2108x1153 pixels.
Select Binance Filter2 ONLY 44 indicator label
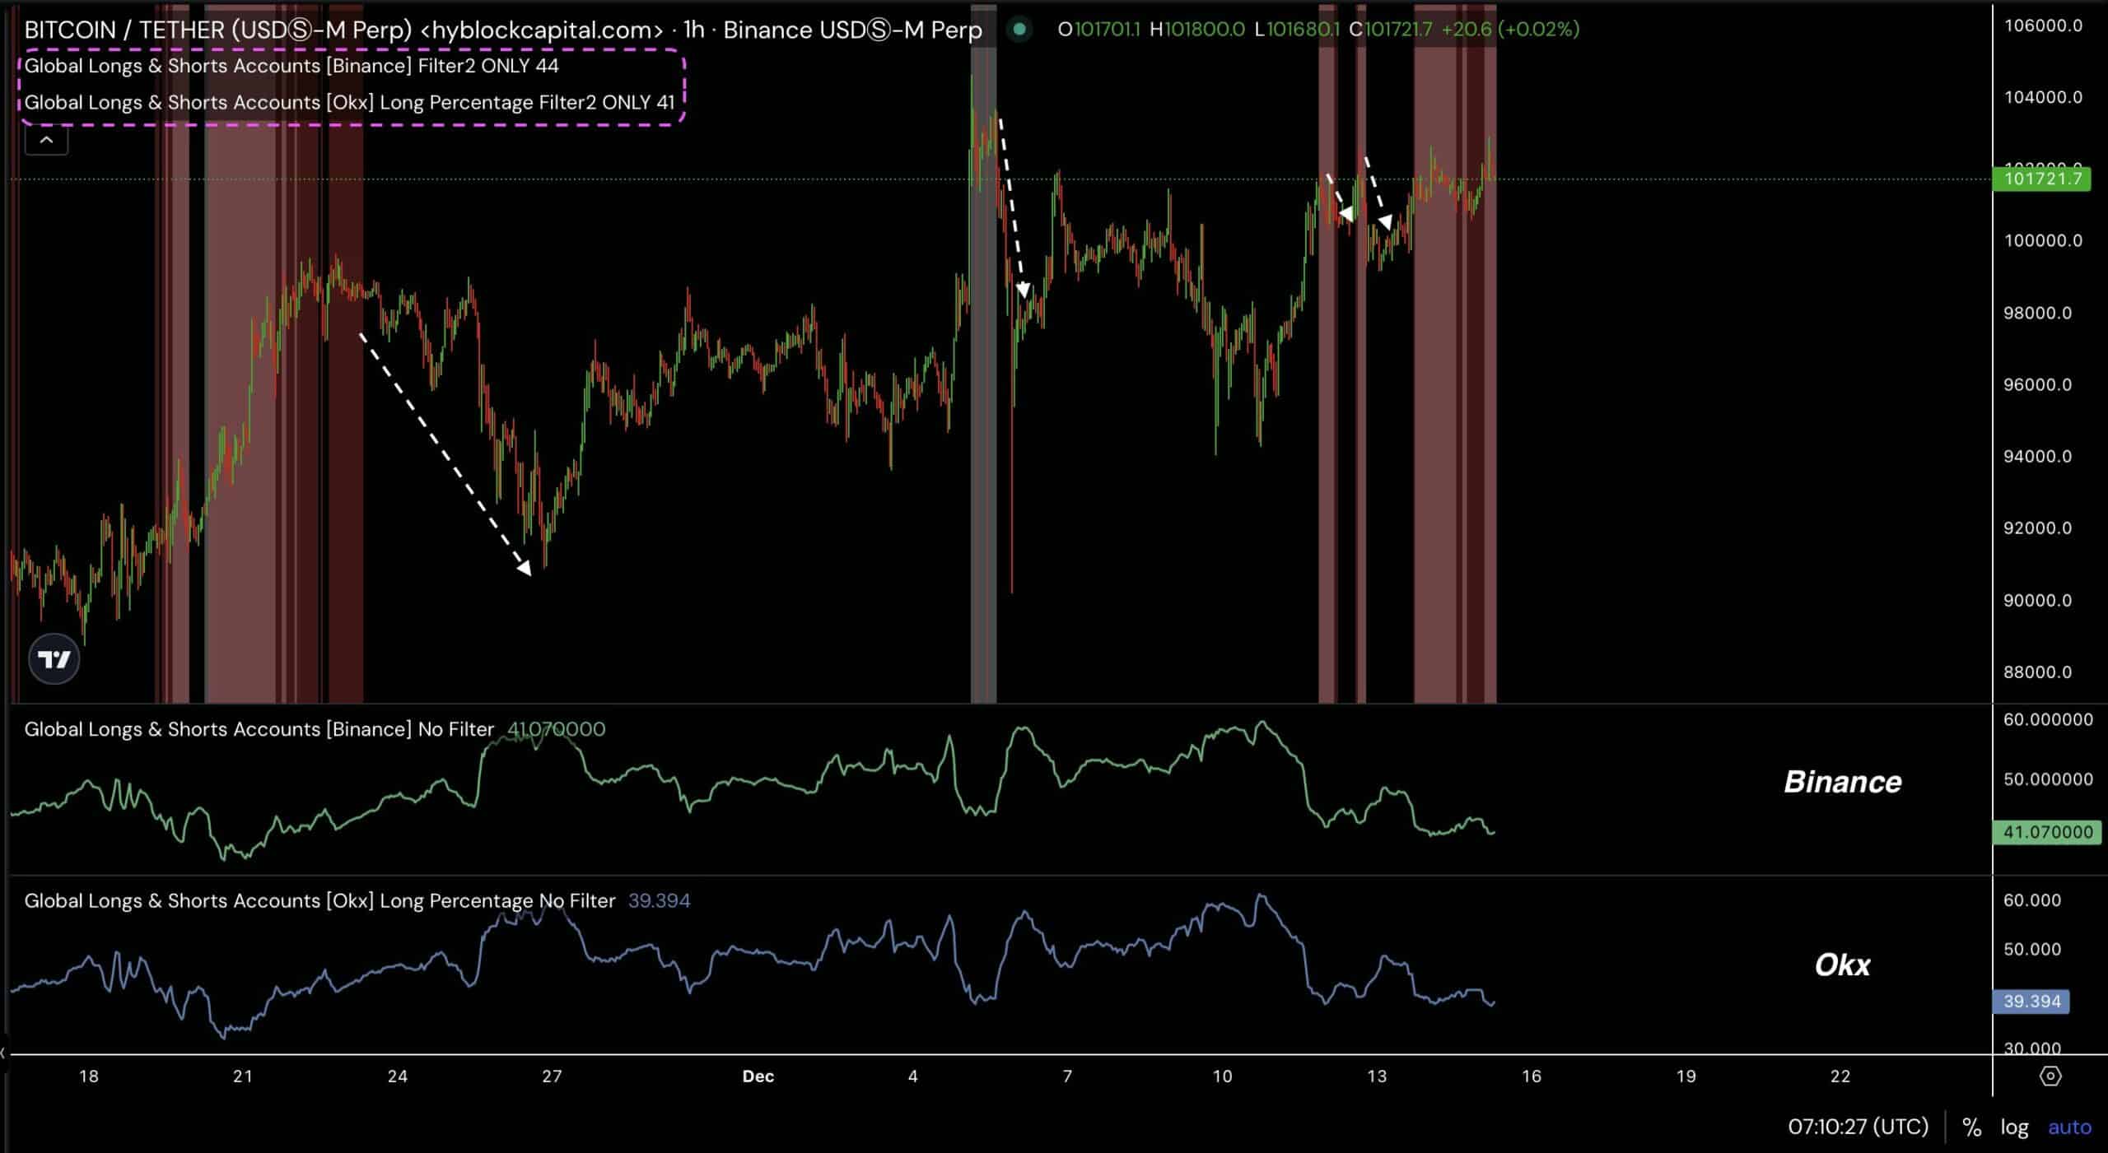(291, 66)
